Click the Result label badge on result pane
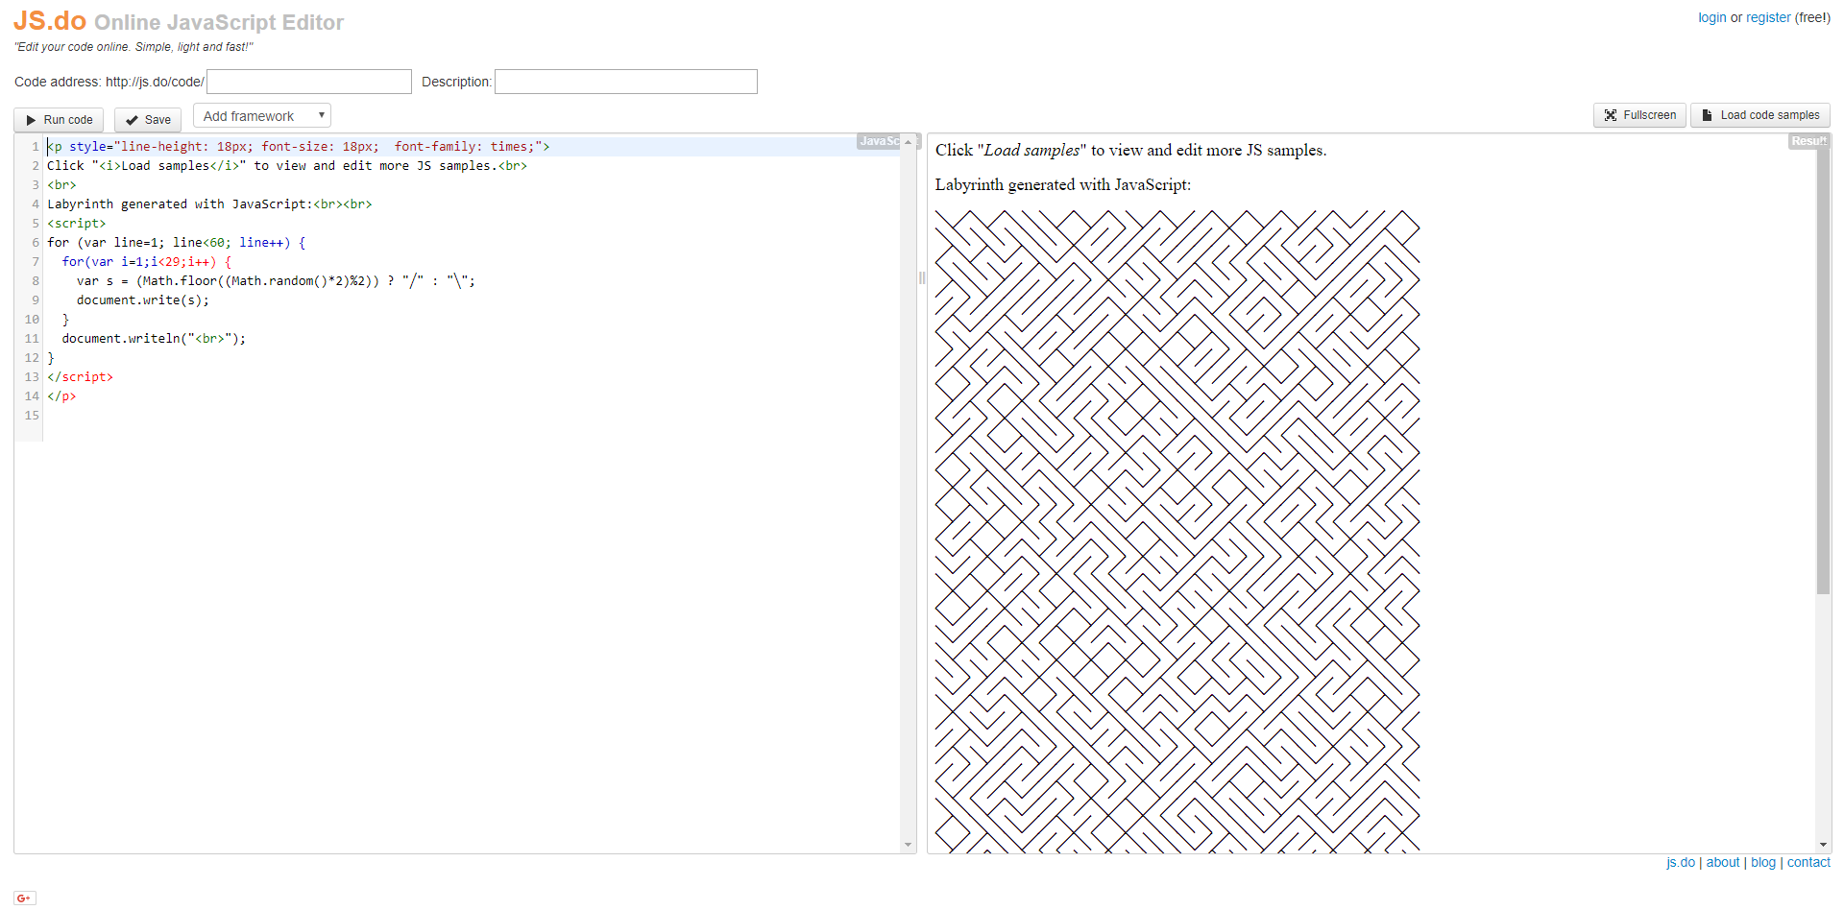The height and width of the screenshot is (910, 1844). (x=1808, y=141)
